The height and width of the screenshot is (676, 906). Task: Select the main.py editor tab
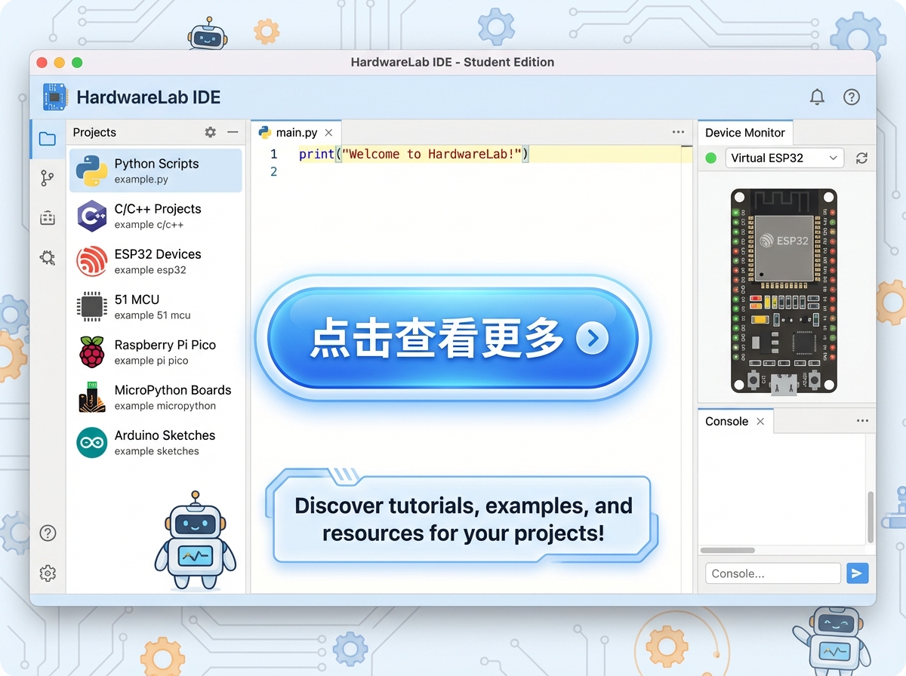pyautogui.click(x=296, y=131)
